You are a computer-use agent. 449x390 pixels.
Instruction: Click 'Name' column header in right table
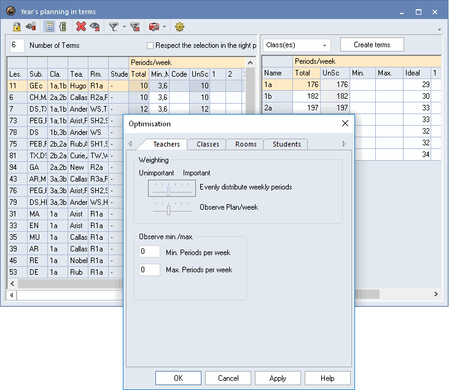click(277, 73)
